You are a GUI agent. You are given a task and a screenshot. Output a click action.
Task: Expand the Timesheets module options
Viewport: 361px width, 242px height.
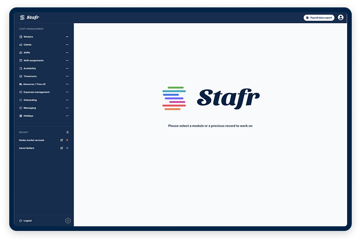point(67,76)
